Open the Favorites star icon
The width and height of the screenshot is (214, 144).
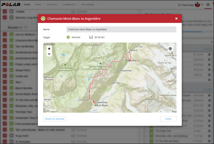pyautogui.click(x=208, y=5)
